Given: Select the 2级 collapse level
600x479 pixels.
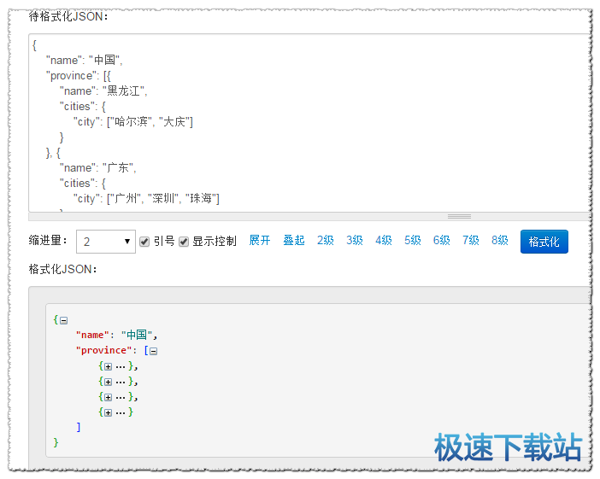Looking at the screenshot, I should (x=326, y=241).
